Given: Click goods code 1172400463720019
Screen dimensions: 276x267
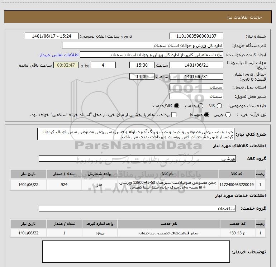Looking at the screenshot, I should (237, 185).
